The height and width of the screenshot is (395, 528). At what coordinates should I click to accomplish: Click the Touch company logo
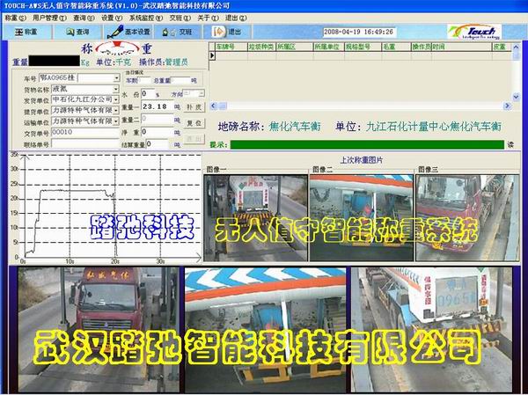[x=480, y=31]
